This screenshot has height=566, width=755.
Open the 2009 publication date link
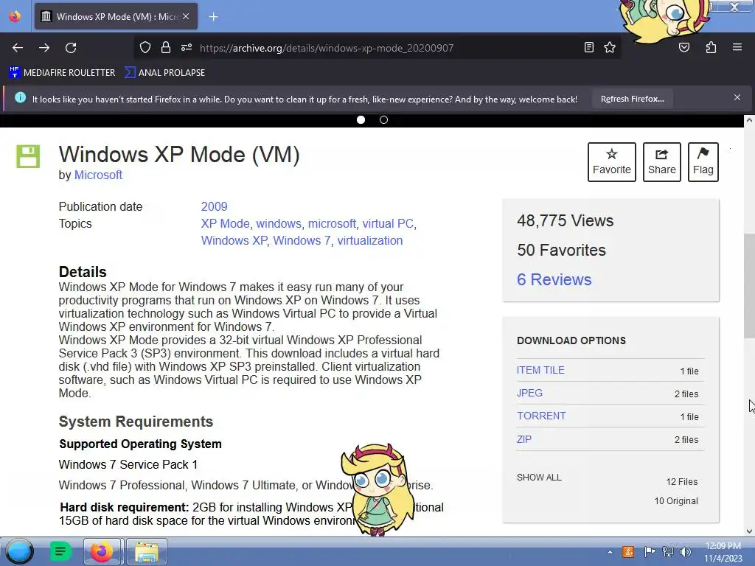(x=214, y=206)
